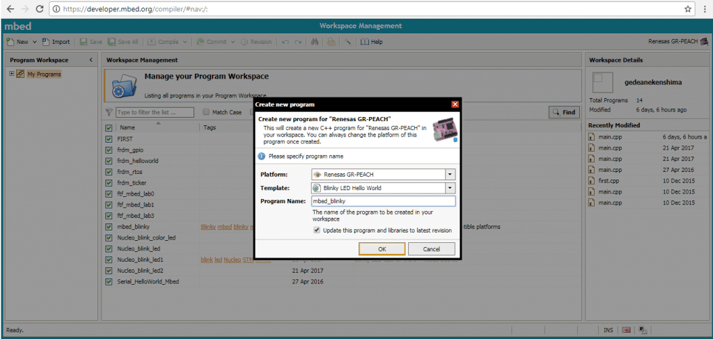Screen dimensions: 713x339
Task: Toggle the Match Case checkbox
Action: point(206,112)
